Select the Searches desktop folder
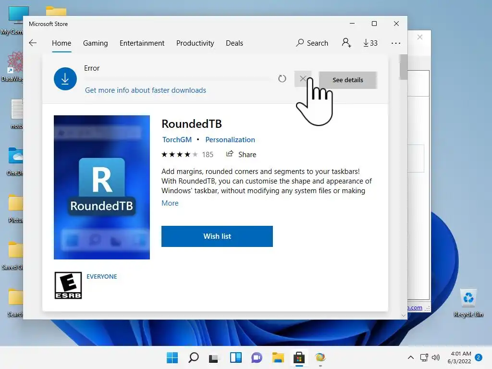The height and width of the screenshot is (369, 492). click(15, 303)
